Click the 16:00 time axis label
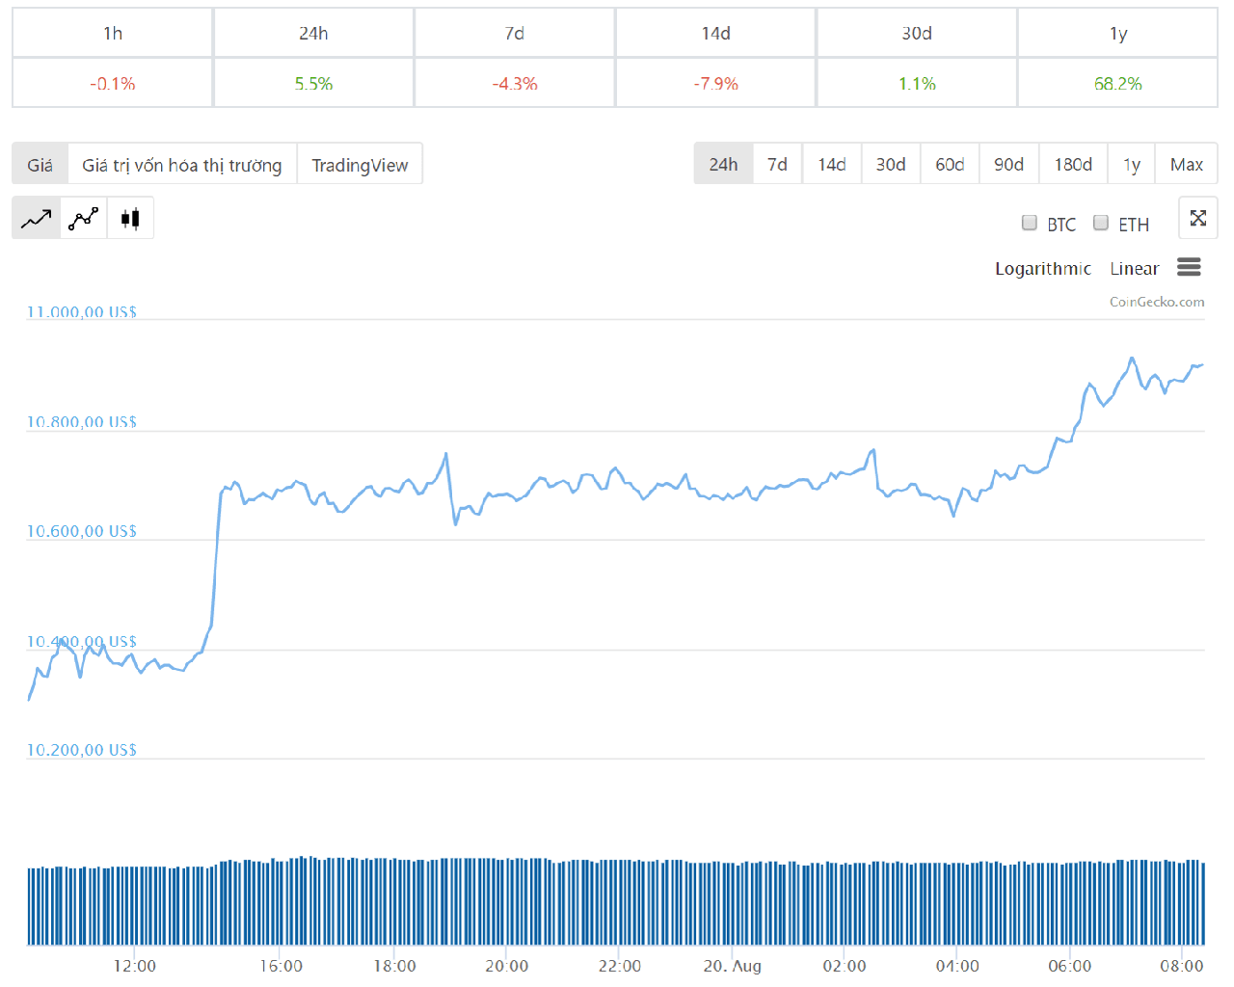This screenshot has width=1234, height=987. 281,966
